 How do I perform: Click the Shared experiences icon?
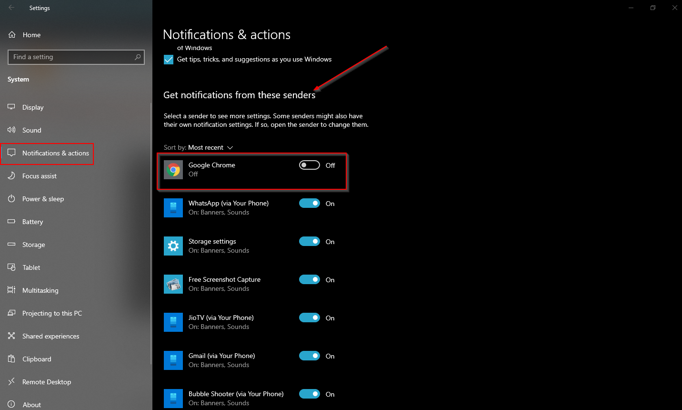11,336
